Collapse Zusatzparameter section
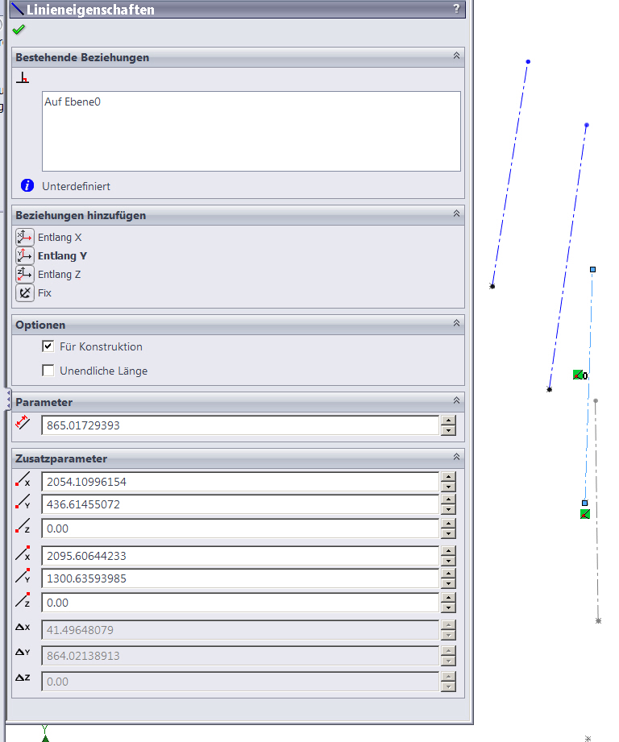This screenshot has height=742, width=619. pyautogui.click(x=456, y=457)
